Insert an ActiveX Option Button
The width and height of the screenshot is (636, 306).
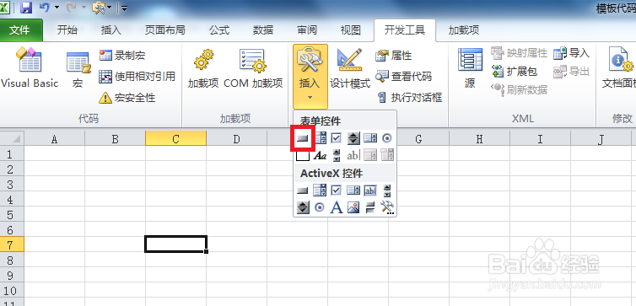[x=320, y=207]
